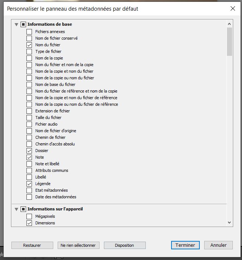
Task: Check Nom de base du fichier checkbox
Action: pos(29,84)
